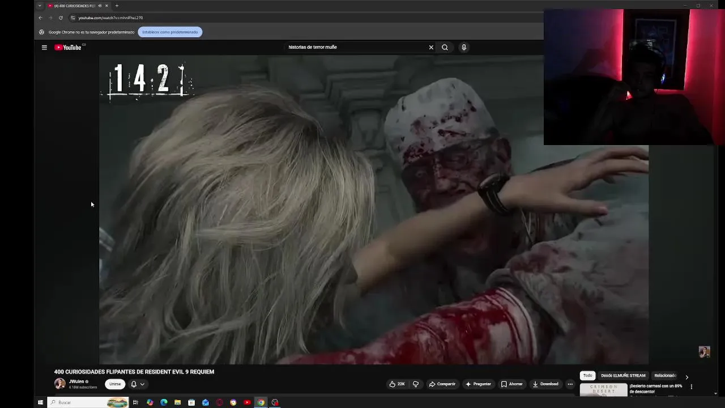Open the red YouTube taskbar icon
Screen dimensions: 725x408
[x=247, y=402]
